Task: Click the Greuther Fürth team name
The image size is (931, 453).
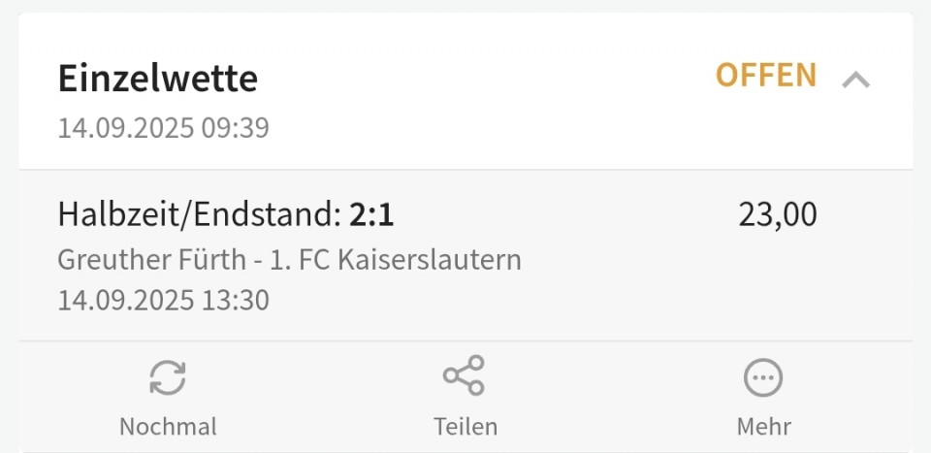Action: tap(152, 260)
